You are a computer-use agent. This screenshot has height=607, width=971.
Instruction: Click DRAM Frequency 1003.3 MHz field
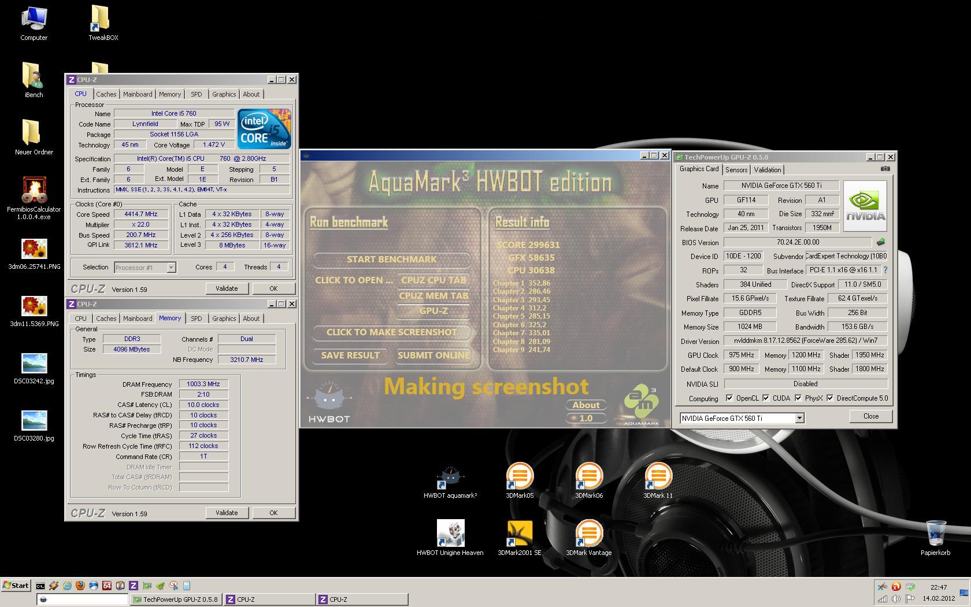(203, 384)
